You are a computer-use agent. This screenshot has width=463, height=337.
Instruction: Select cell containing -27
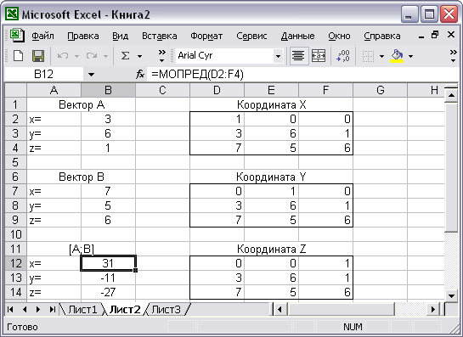click(x=108, y=292)
